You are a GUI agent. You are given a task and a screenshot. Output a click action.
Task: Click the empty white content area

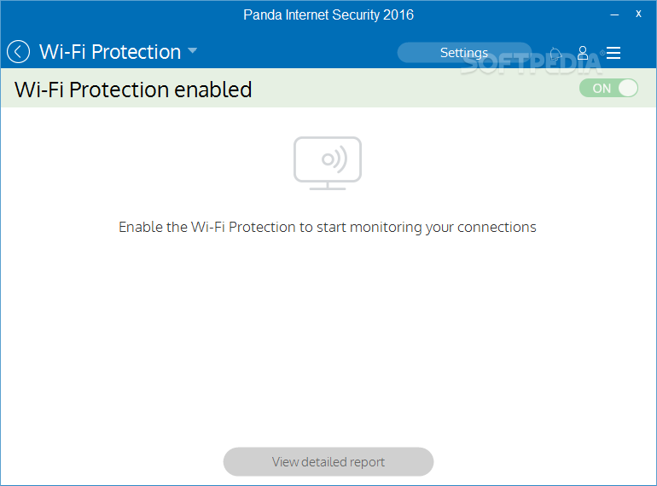[x=328, y=335]
